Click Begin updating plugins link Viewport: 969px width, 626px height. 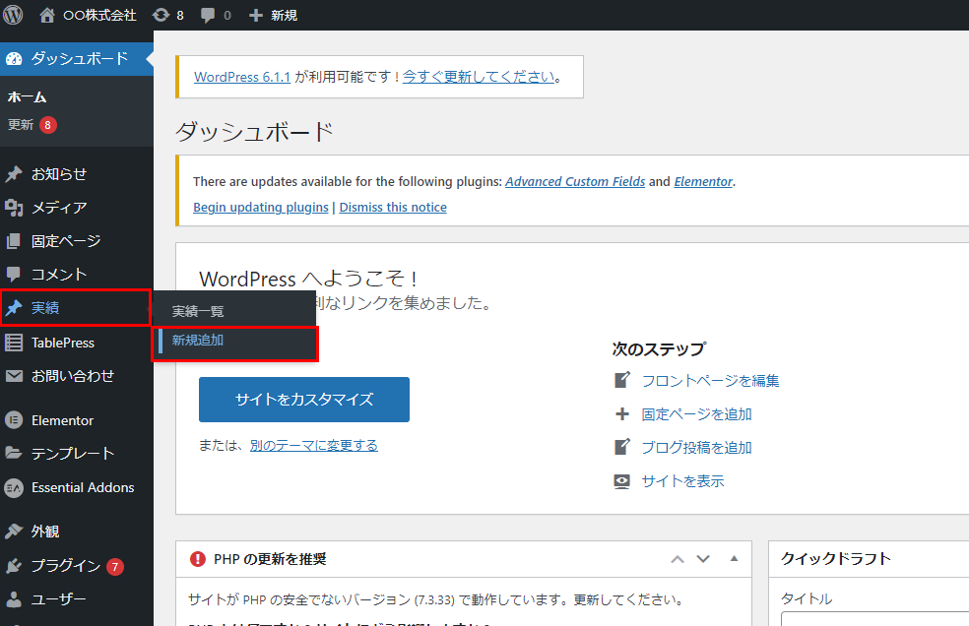point(260,208)
